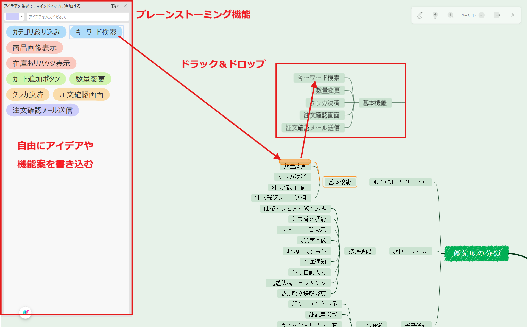Screen dimensions: 527x327
Task: Select the AIレコメンド表示 node
Action: [x=315, y=304]
